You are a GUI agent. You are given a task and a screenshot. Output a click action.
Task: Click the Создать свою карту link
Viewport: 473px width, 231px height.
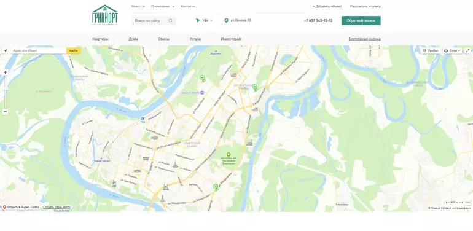click(57, 207)
